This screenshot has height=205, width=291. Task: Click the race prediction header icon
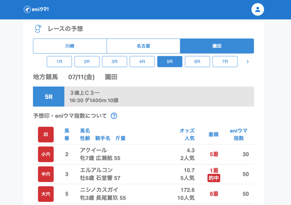click(38, 28)
